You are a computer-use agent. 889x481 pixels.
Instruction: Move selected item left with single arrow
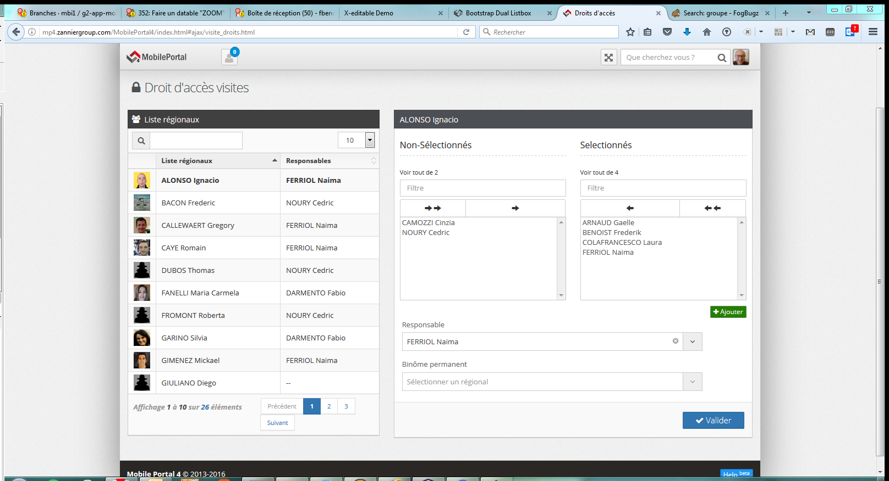pyautogui.click(x=630, y=208)
